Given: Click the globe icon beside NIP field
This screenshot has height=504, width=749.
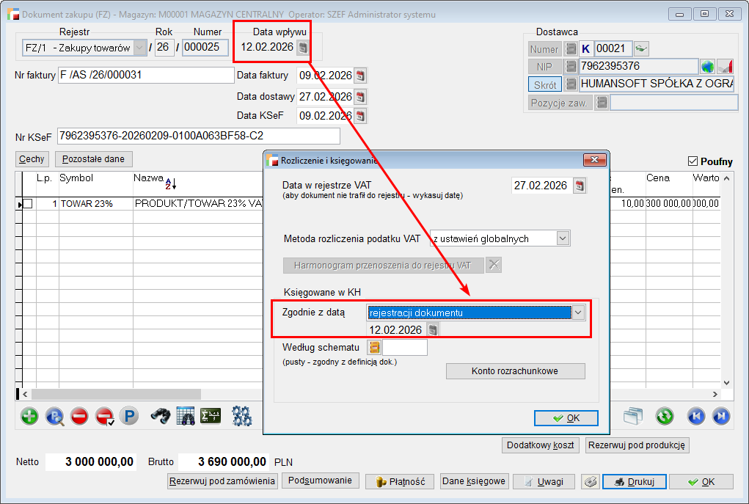Looking at the screenshot, I should (707, 67).
